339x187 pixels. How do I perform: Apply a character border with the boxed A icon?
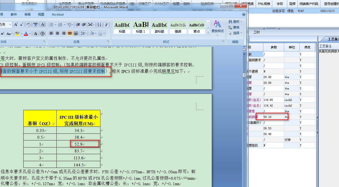[42, 25]
